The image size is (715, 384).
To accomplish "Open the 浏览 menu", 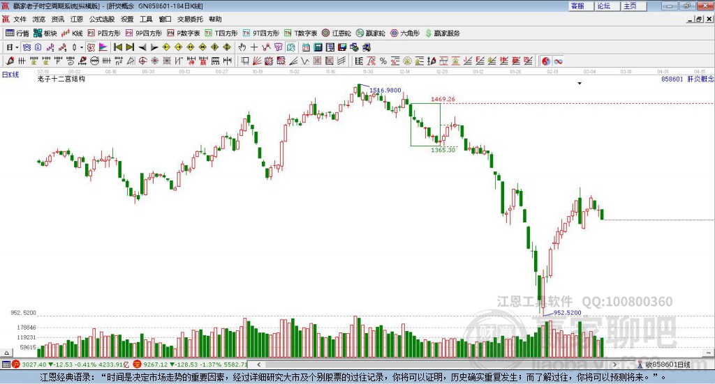I will [x=39, y=19].
